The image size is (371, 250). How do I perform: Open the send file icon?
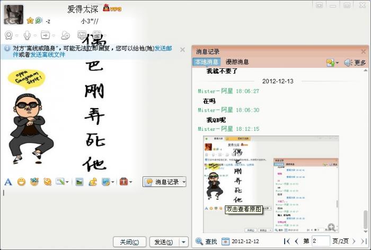(x=45, y=35)
